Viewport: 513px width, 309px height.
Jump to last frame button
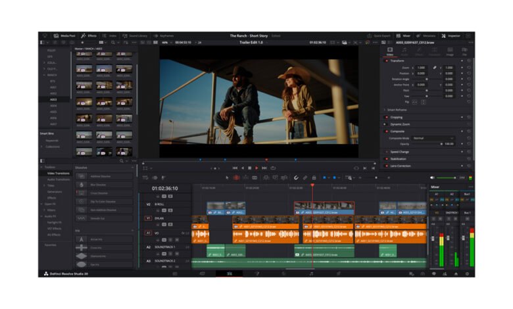tap(264, 168)
